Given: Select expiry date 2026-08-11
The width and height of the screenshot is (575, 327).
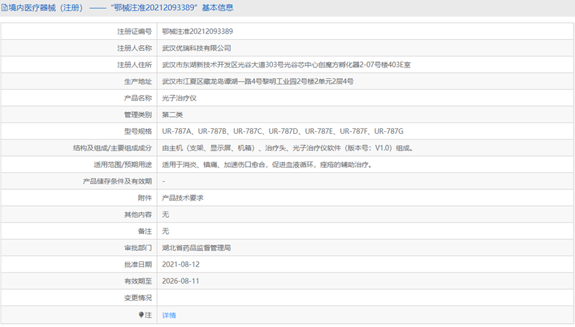Looking at the screenshot, I should coord(181,281).
